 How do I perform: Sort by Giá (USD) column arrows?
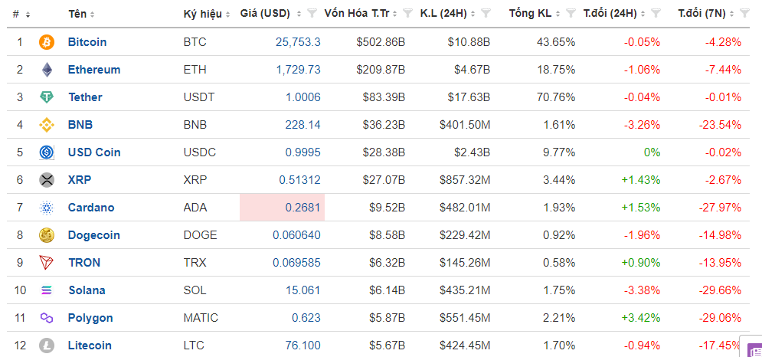pyautogui.click(x=299, y=15)
